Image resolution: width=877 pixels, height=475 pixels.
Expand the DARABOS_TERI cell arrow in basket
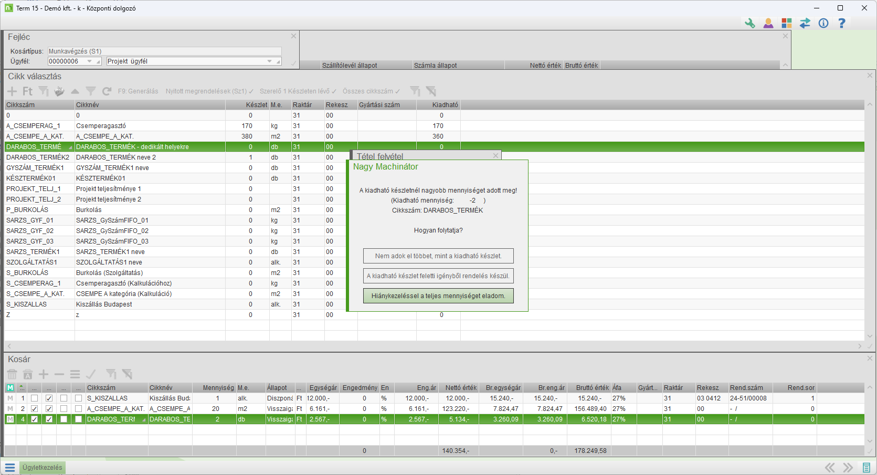tap(144, 420)
